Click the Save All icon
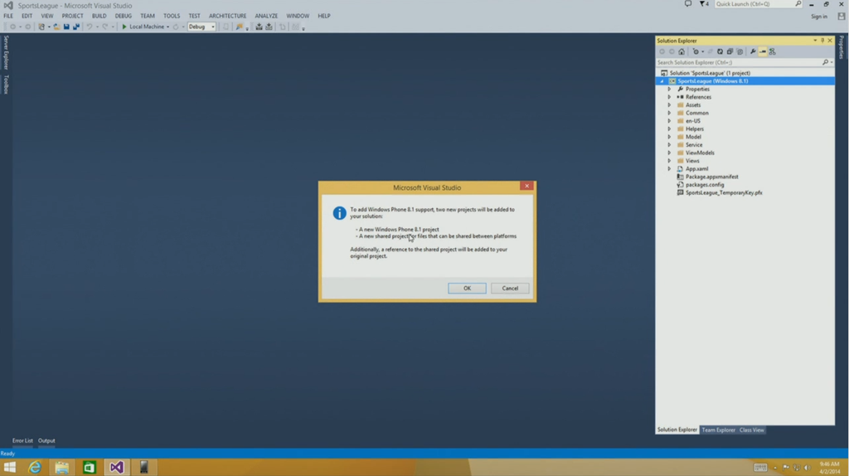Viewport: 849px width, 476px height. click(x=75, y=27)
